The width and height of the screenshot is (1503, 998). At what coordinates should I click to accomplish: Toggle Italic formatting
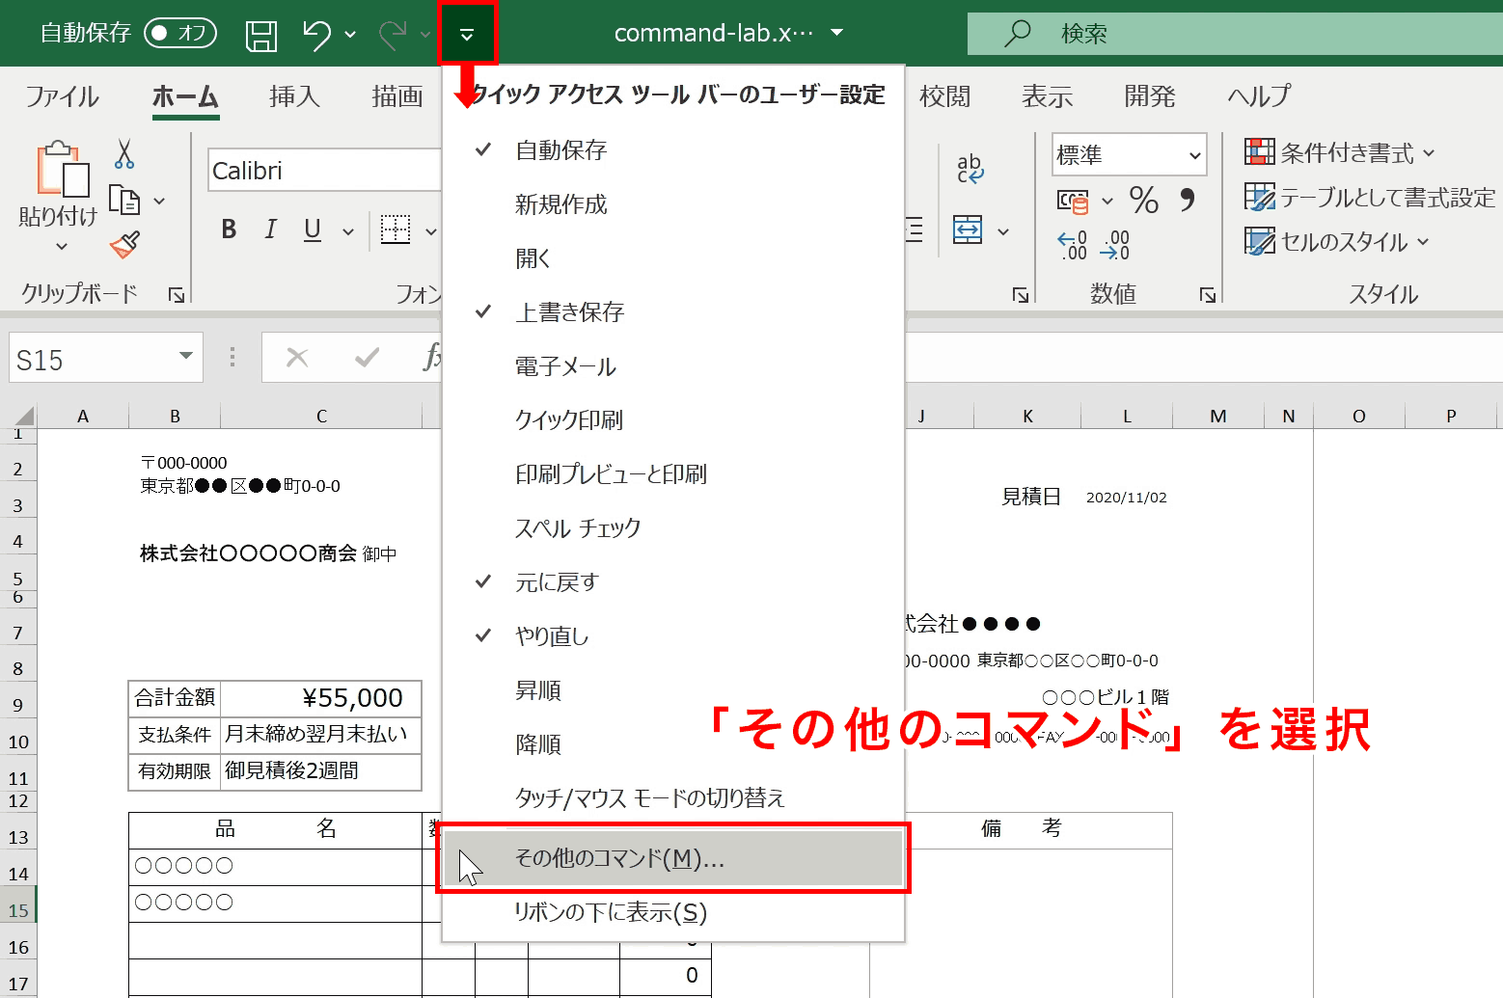pos(270,229)
